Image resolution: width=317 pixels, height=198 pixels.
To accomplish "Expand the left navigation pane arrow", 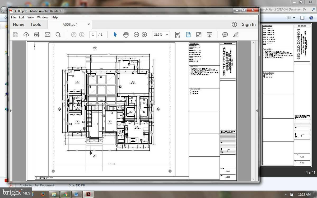I will coord(11,111).
